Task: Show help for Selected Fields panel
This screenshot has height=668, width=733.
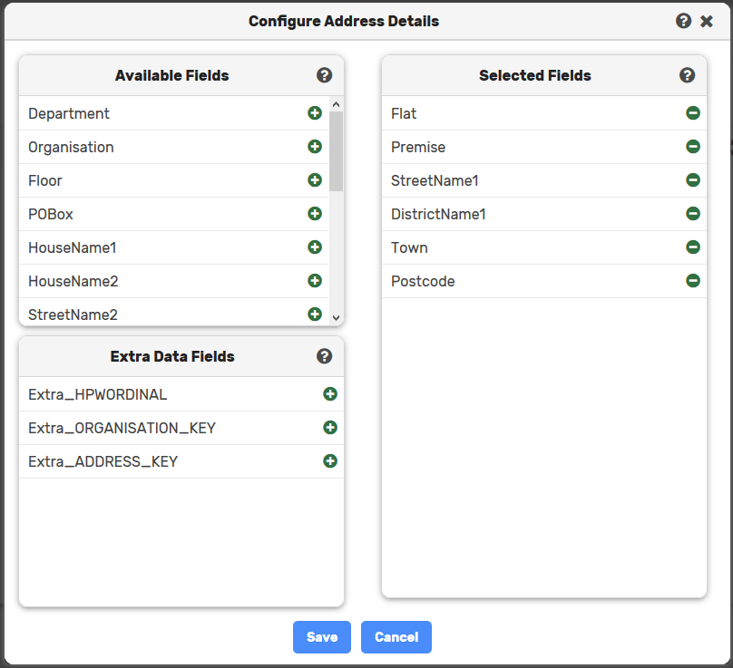Action: point(687,75)
